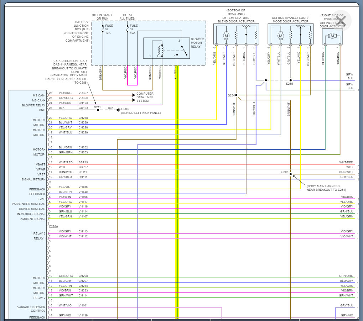363x321 pixels.
Task: Click the 'HOT AT ALL TIMES' text
Action: click(127, 17)
